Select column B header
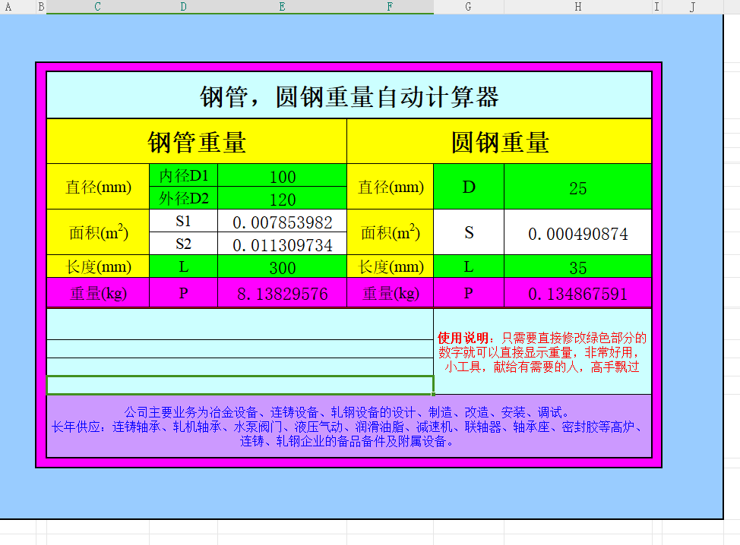 point(41,7)
